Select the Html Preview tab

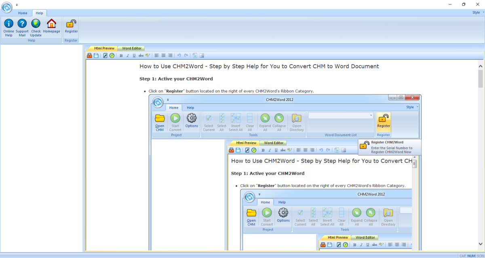point(104,48)
